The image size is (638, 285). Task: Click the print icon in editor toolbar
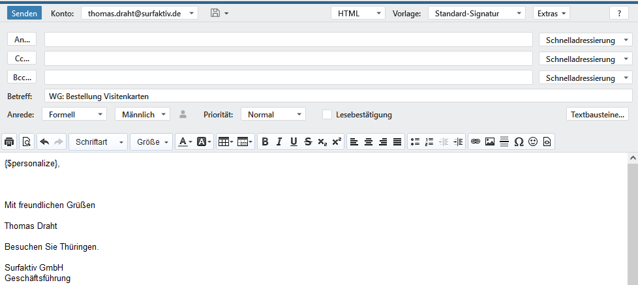[10, 142]
